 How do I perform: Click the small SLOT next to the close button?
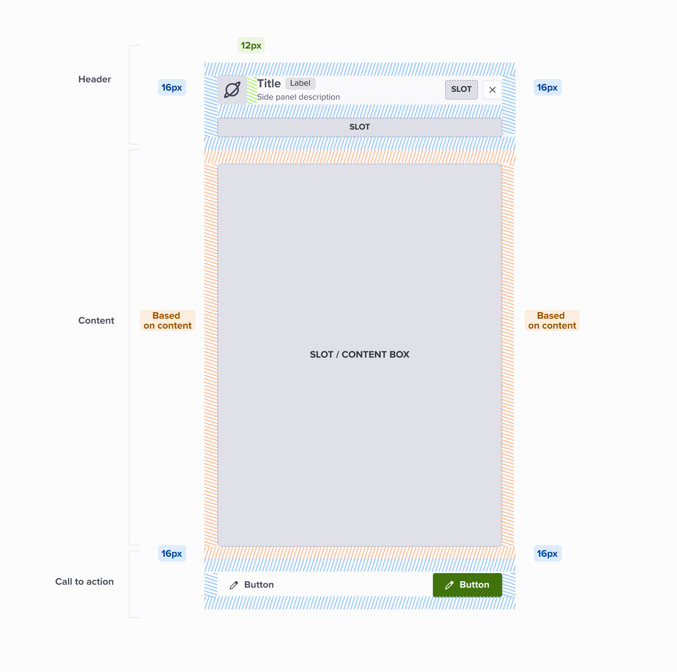click(x=461, y=89)
